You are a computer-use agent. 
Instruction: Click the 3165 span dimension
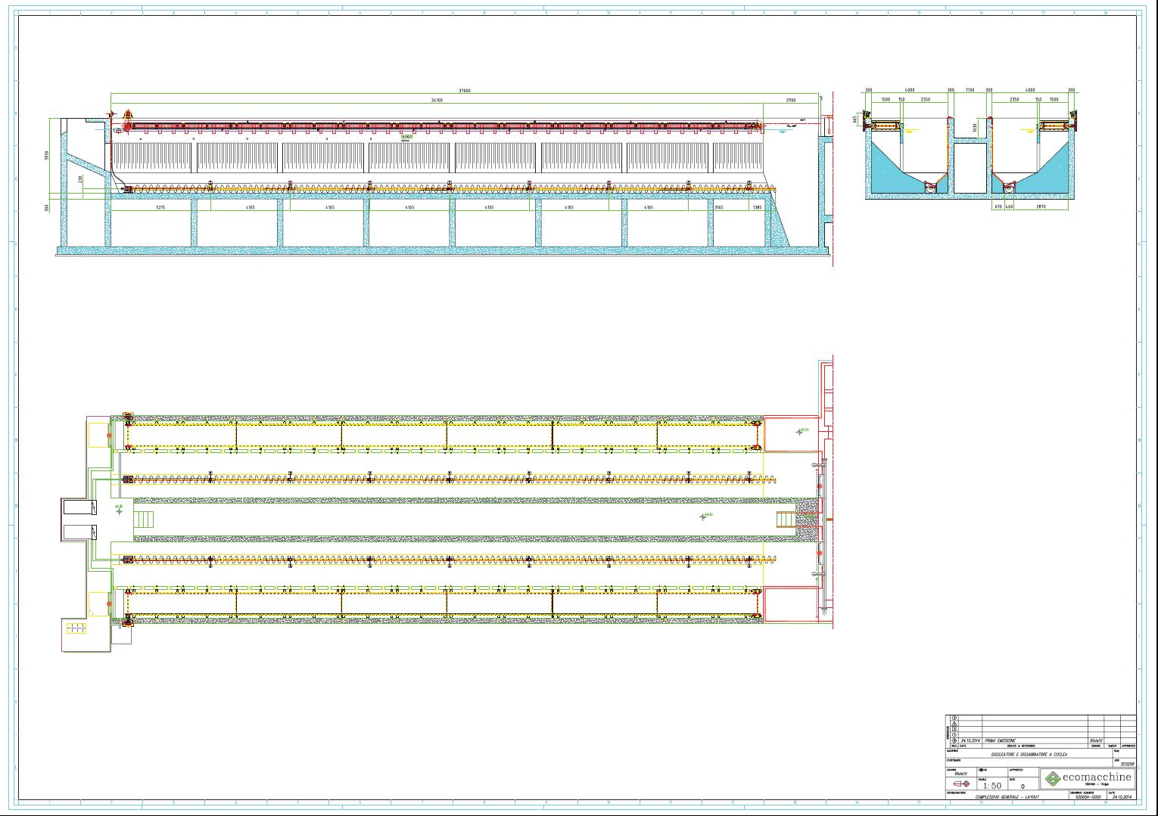pos(719,207)
